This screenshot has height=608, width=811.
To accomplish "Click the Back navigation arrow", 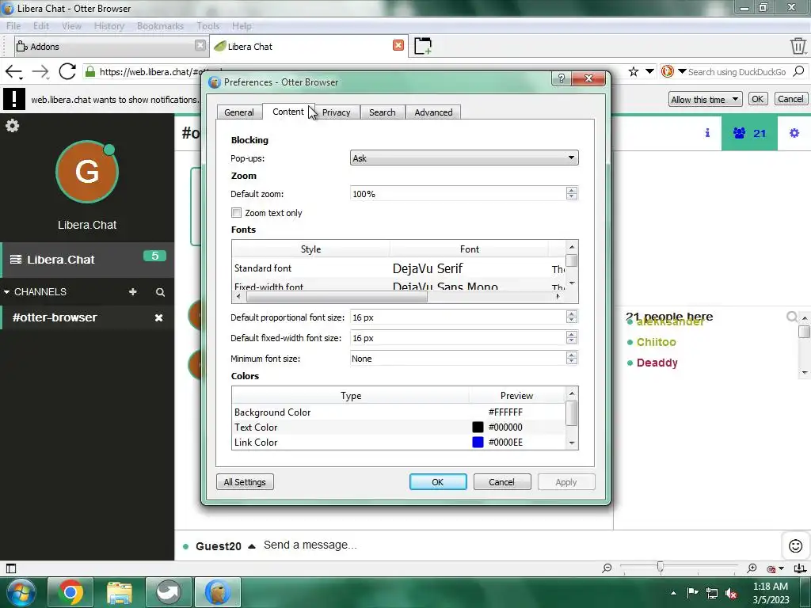I will pyautogui.click(x=13, y=72).
